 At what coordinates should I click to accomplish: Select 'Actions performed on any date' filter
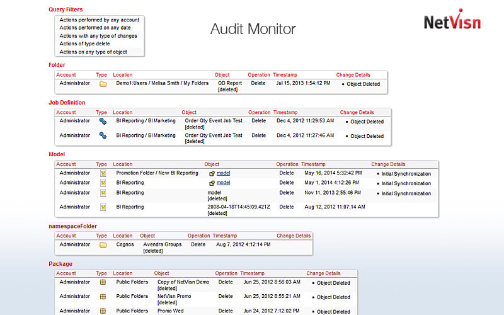(95, 28)
